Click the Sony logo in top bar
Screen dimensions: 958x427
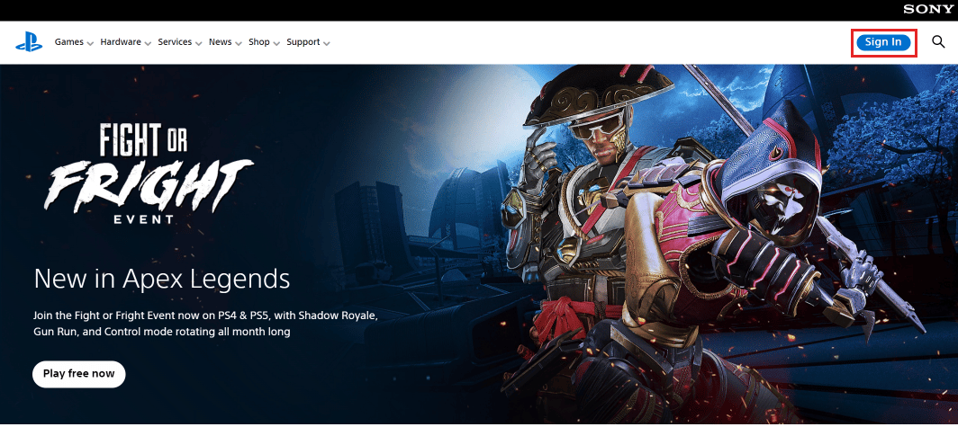pos(928,9)
